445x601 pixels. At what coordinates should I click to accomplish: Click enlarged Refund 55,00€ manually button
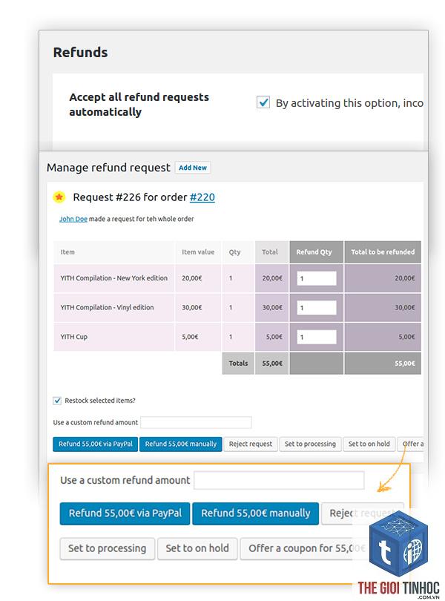tap(256, 513)
